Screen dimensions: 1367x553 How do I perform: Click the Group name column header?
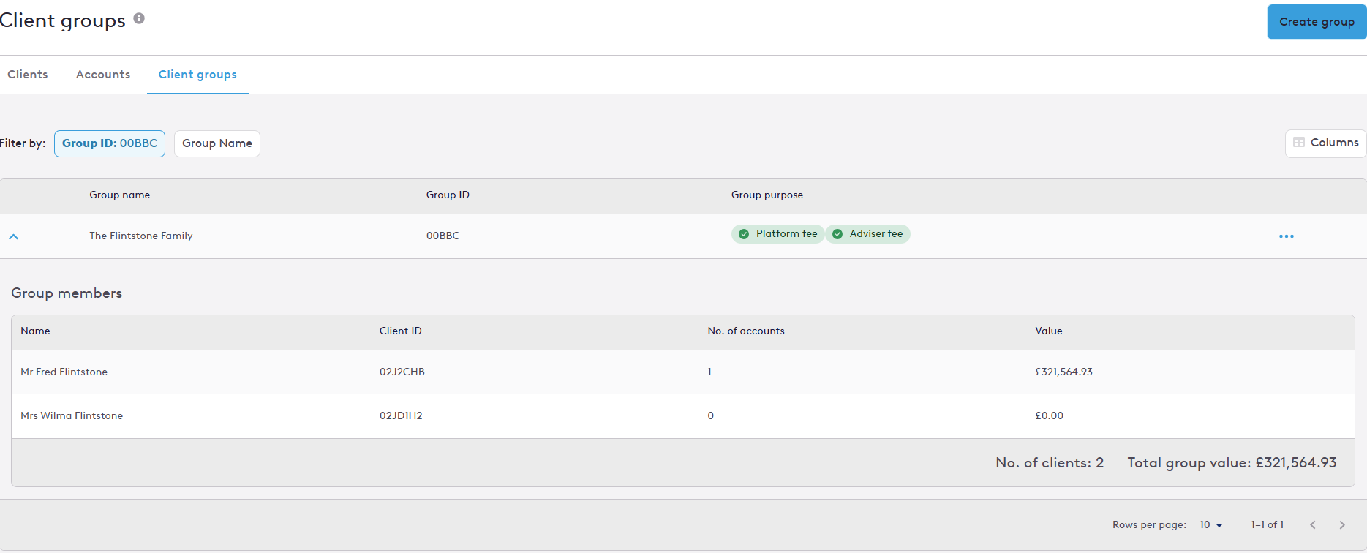click(120, 195)
